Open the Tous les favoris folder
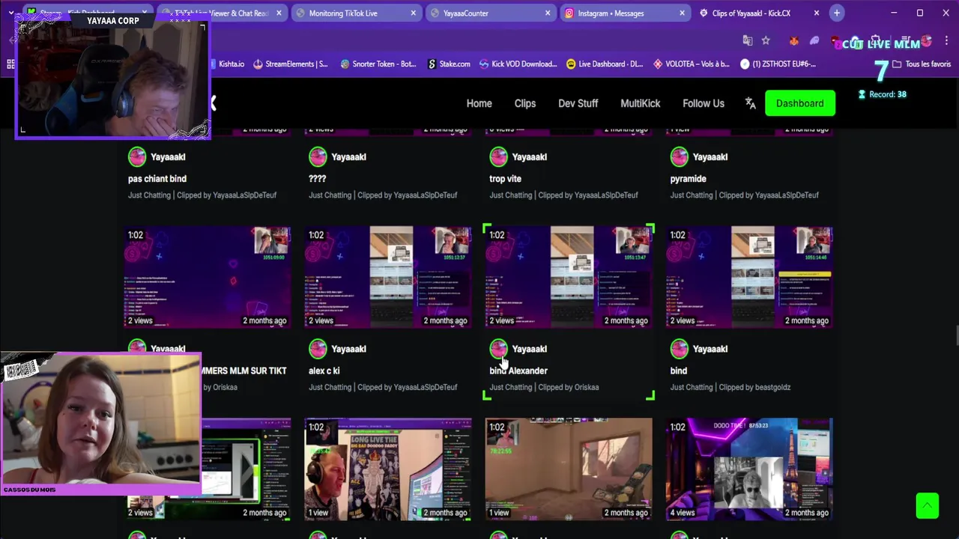Viewport: 959px width, 539px height. tap(921, 64)
